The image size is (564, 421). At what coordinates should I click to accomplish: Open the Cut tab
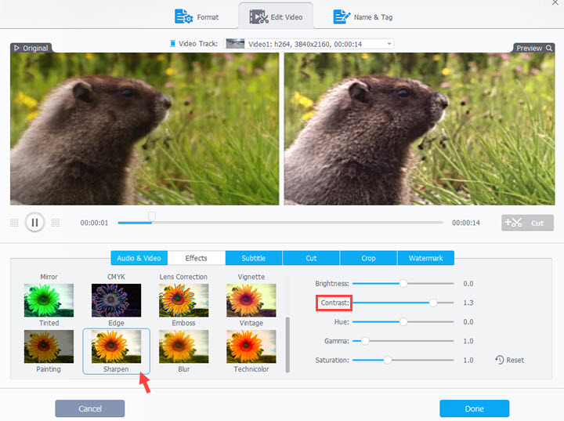(x=311, y=258)
